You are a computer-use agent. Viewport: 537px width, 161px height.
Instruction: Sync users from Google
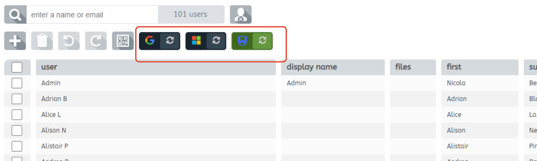170,41
